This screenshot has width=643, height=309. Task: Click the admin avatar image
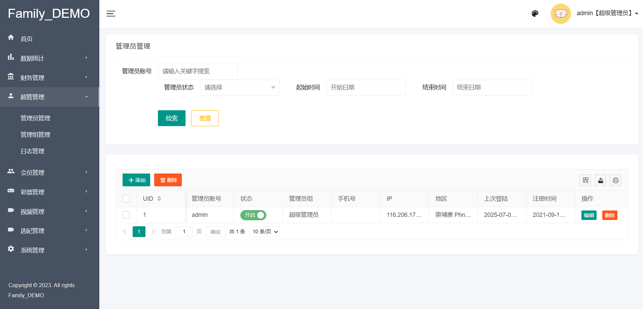point(560,14)
